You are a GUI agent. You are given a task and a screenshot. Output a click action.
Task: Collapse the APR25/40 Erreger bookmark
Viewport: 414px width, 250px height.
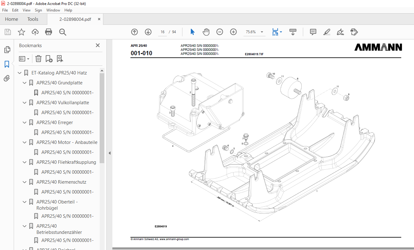25,123
